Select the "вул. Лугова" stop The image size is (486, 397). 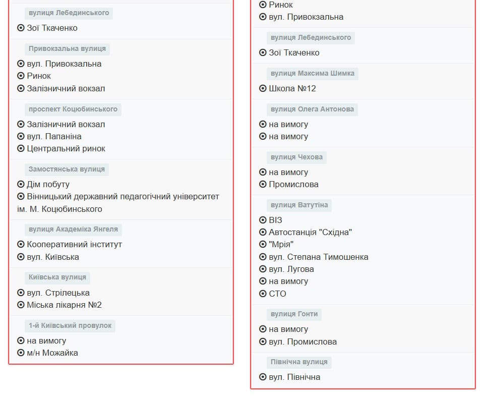point(291,269)
